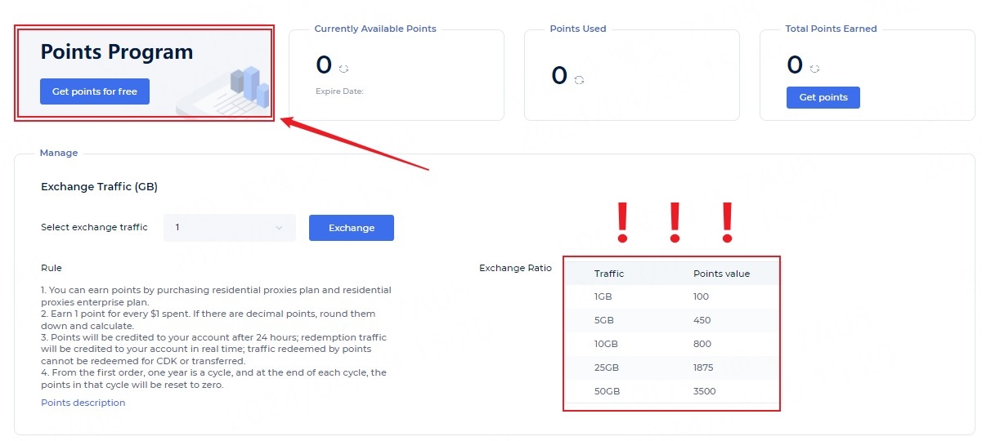
Task: Open the Select exchange traffic dropdown
Action: tap(229, 228)
